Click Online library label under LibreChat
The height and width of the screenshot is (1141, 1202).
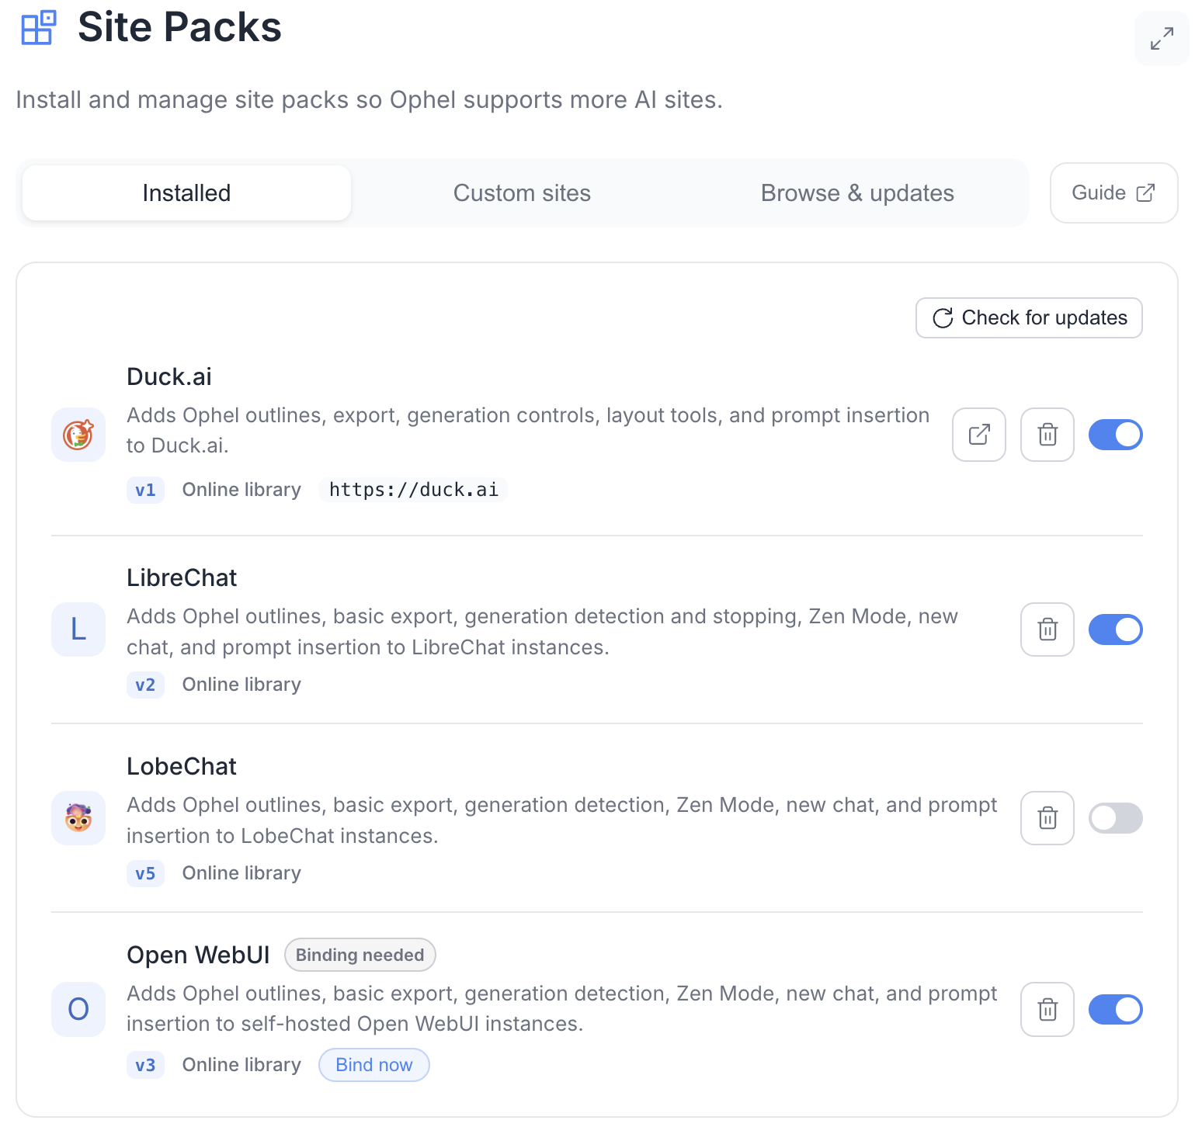241,685
